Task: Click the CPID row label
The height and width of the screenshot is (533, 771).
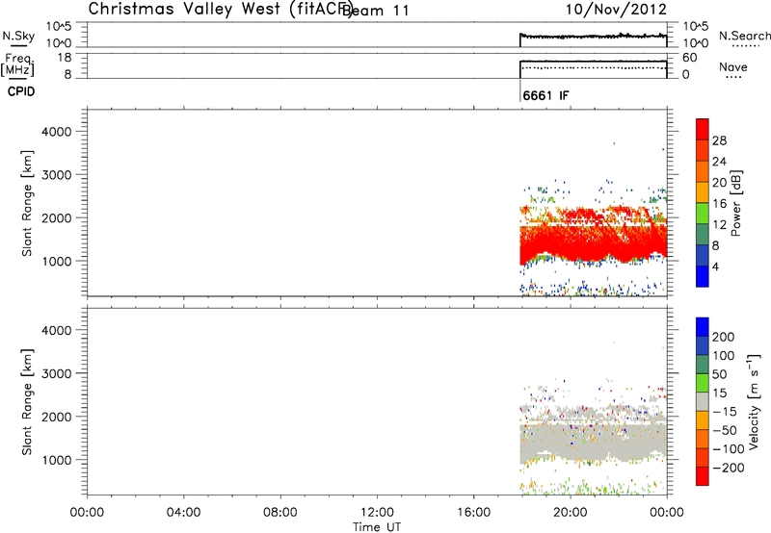Action: [21, 91]
